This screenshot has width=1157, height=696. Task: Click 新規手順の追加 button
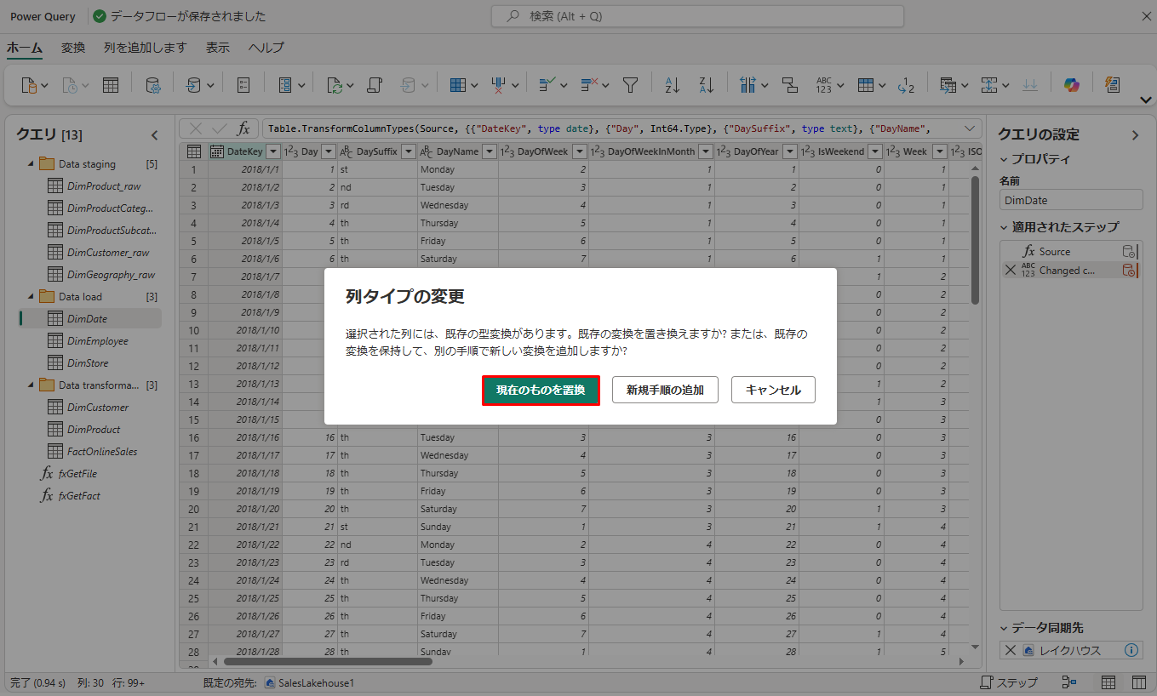[x=664, y=390]
